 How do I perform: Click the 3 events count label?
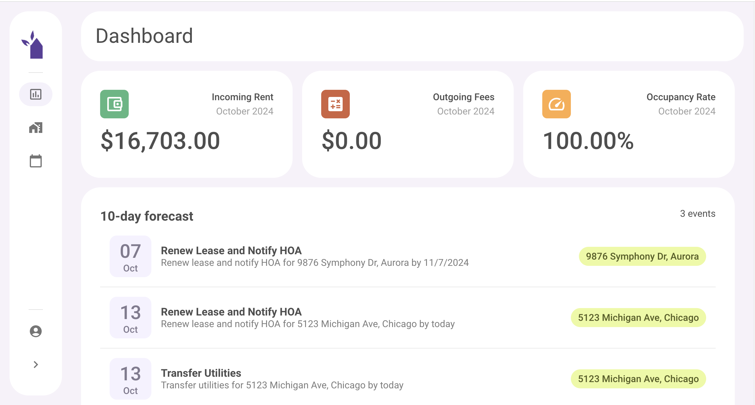click(697, 214)
